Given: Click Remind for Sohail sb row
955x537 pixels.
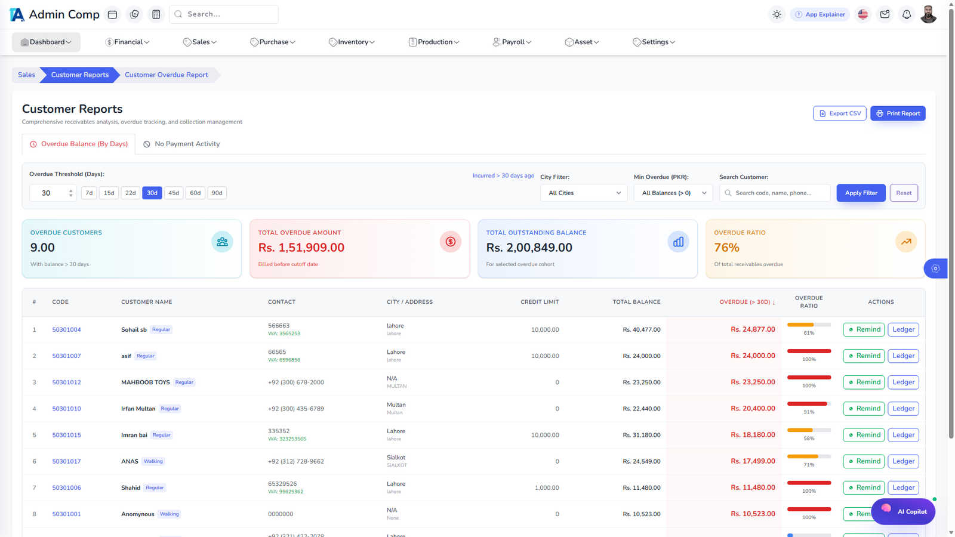Looking at the screenshot, I should 864,329.
